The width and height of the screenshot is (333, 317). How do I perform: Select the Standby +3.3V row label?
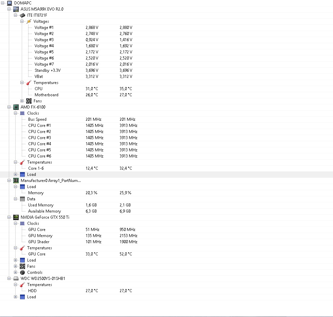pos(48,70)
